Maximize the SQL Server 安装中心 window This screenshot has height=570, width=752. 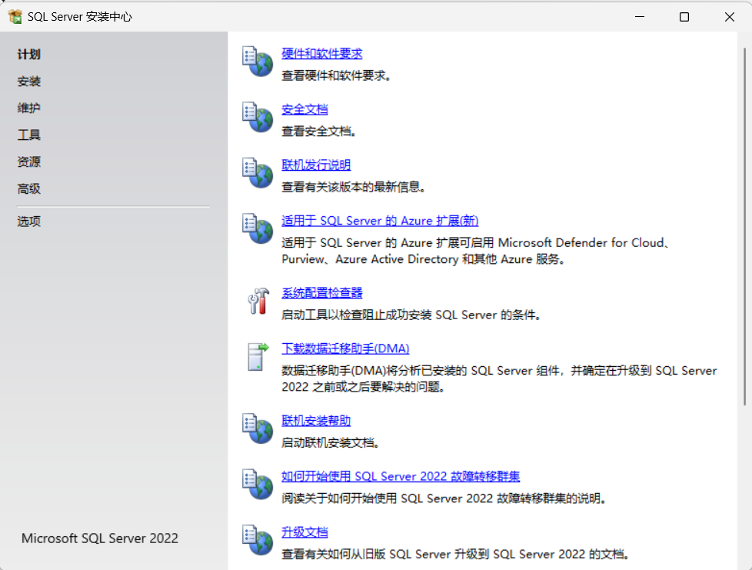pyautogui.click(x=684, y=17)
